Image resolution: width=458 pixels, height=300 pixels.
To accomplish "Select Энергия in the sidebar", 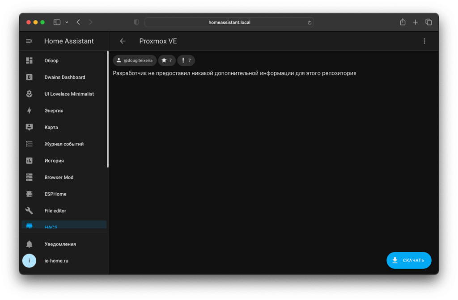I will click(x=64, y=111).
